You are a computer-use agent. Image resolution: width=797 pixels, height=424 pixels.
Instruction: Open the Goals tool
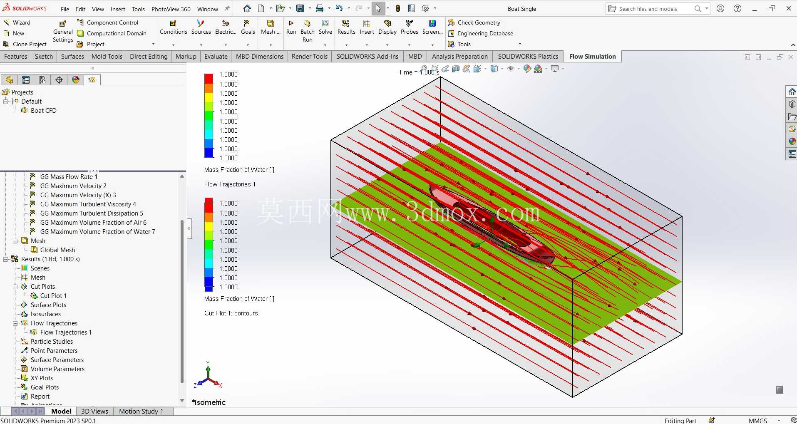(x=248, y=27)
